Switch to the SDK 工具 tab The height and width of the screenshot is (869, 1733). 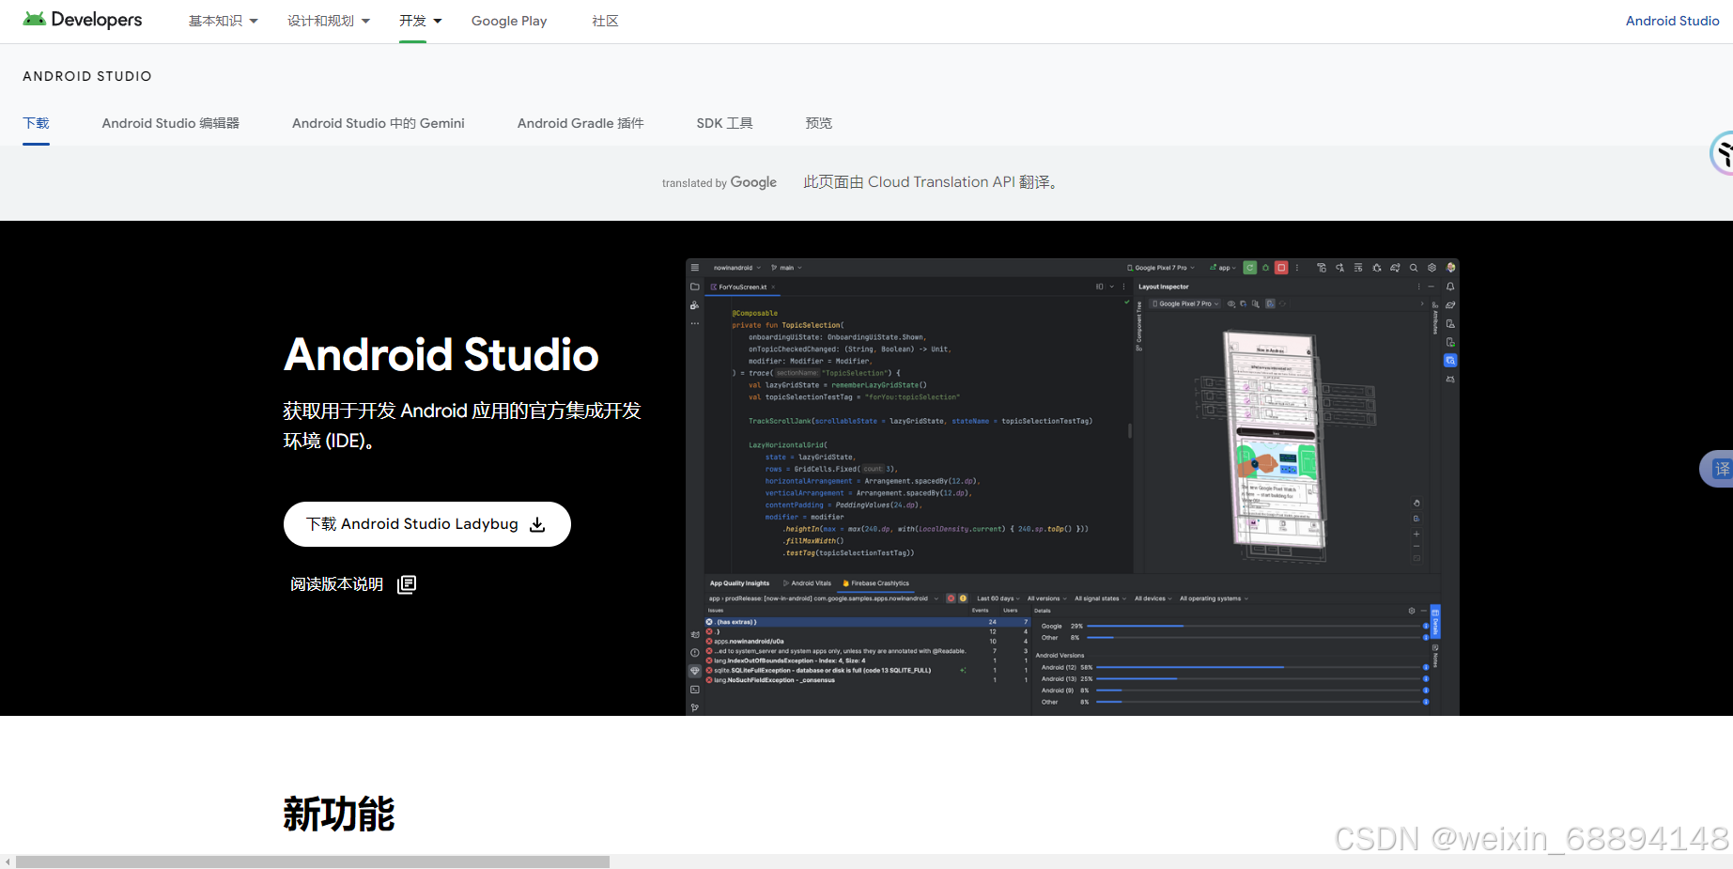(x=724, y=123)
